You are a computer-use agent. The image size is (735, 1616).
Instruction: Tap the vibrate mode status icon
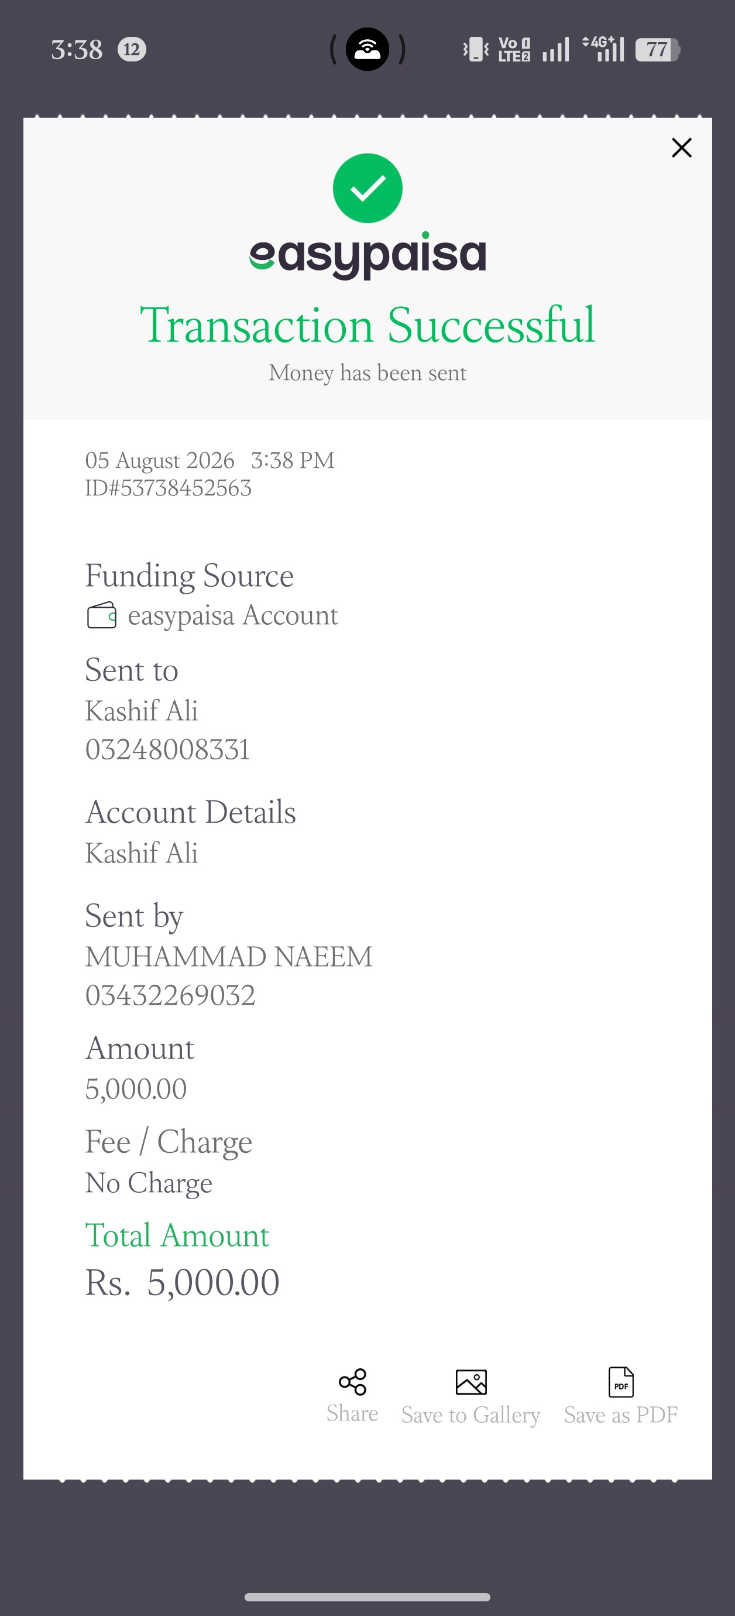[476, 49]
